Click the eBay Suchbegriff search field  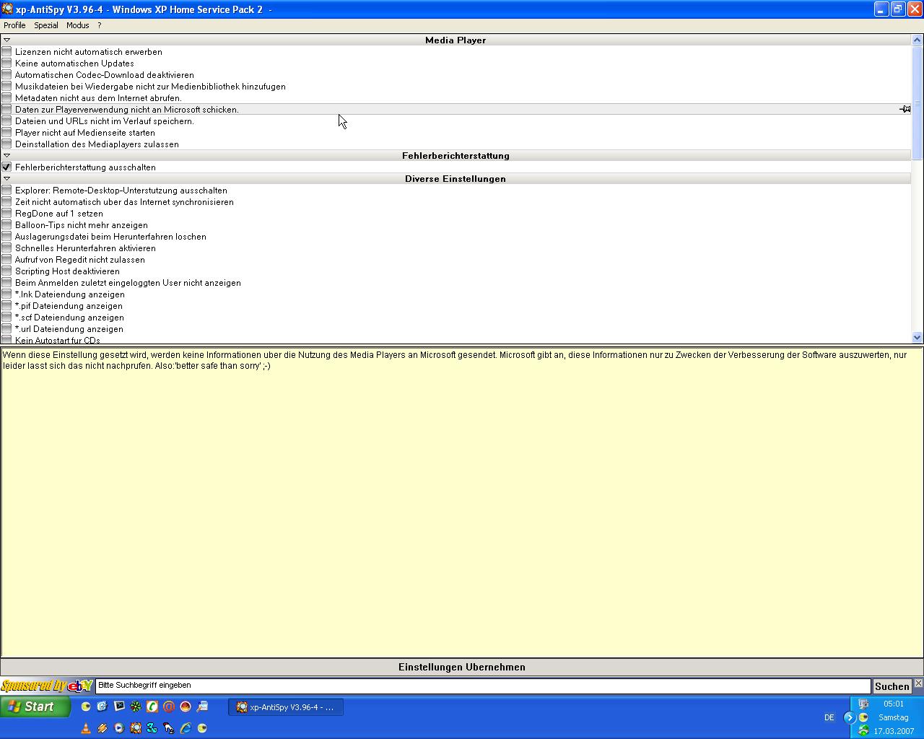483,686
